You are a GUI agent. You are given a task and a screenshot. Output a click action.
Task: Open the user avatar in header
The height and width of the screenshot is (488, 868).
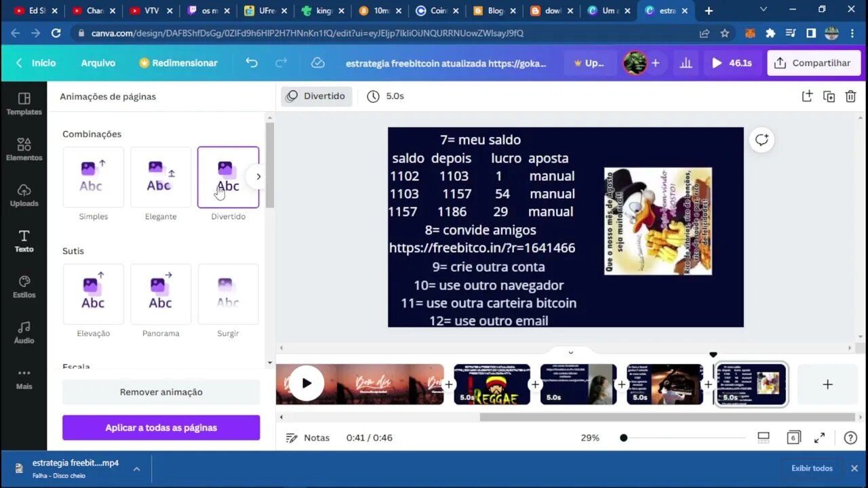635,62
